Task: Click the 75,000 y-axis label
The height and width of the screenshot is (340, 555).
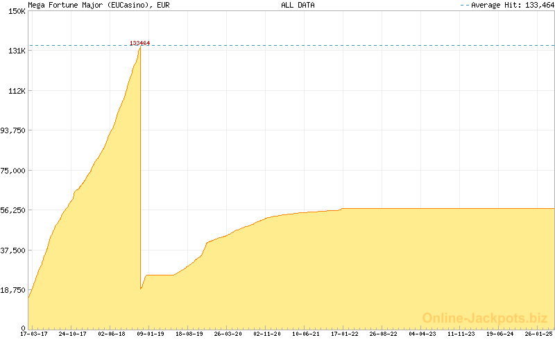Action: pos(13,170)
